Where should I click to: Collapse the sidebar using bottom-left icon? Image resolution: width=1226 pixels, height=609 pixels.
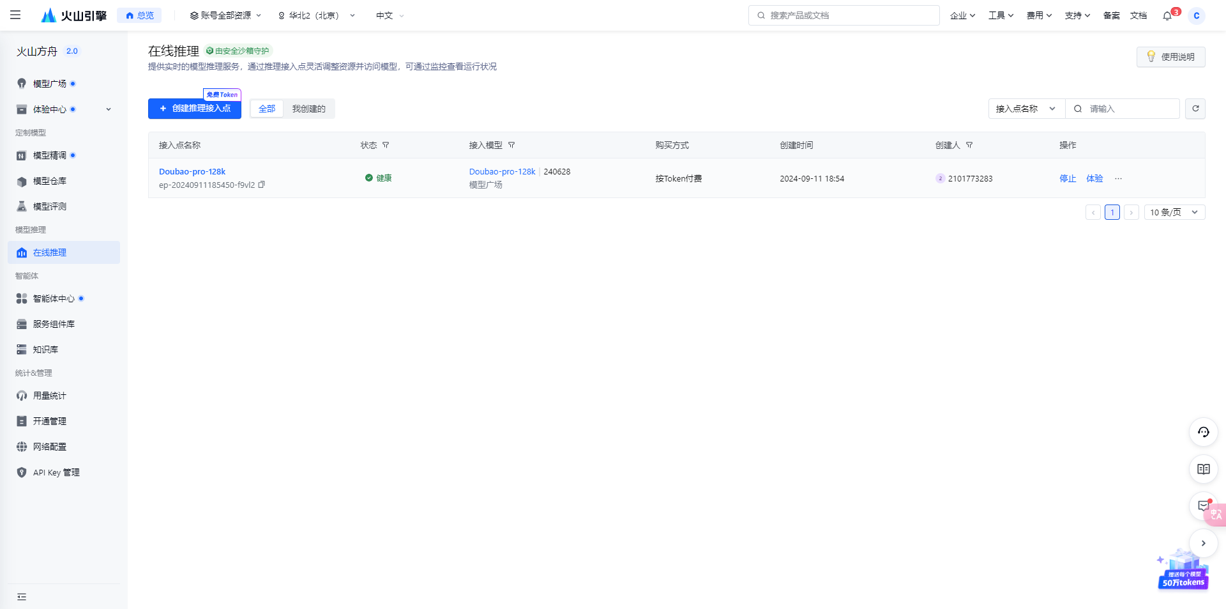tap(22, 597)
